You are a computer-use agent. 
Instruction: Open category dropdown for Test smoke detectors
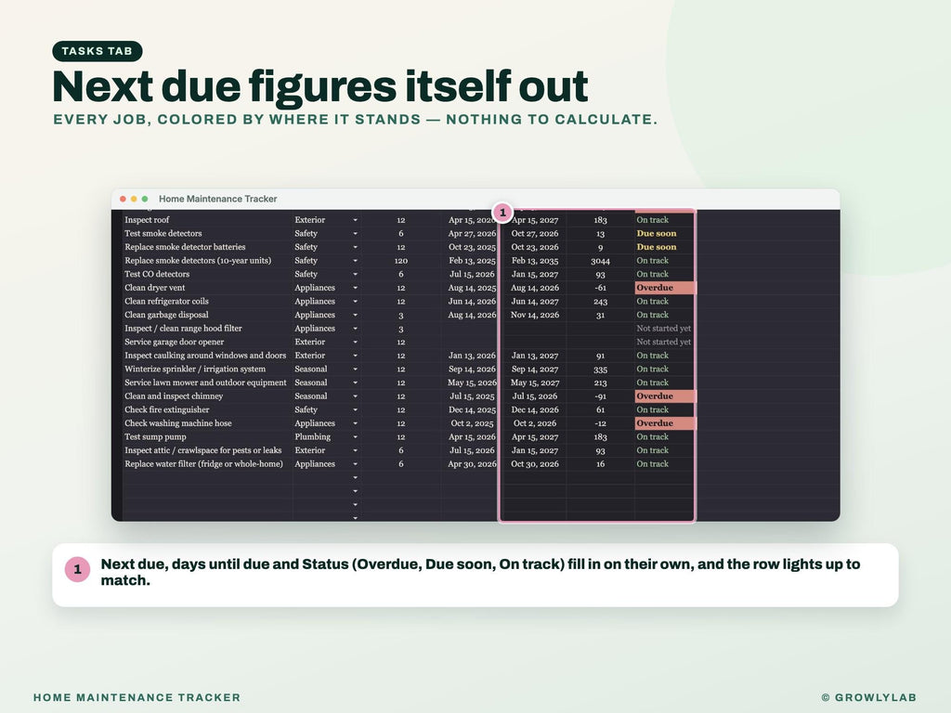[x=356, y=233]
